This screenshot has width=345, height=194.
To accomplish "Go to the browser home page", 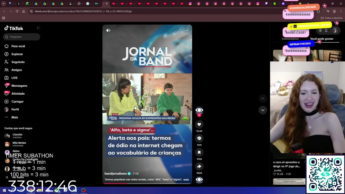I will pyautogui.click(x=23, y=11).
